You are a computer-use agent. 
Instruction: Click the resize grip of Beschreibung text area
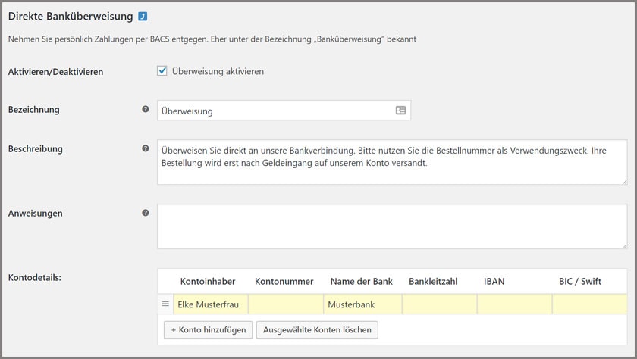(623, 181)
